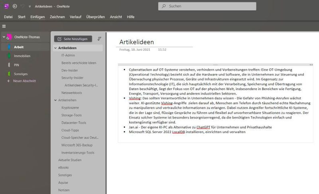The width and height of the screenshot is (319, 194).
Task: Open the Inventarisierungs-Tools subpage
Action: (x=78, y=152)
